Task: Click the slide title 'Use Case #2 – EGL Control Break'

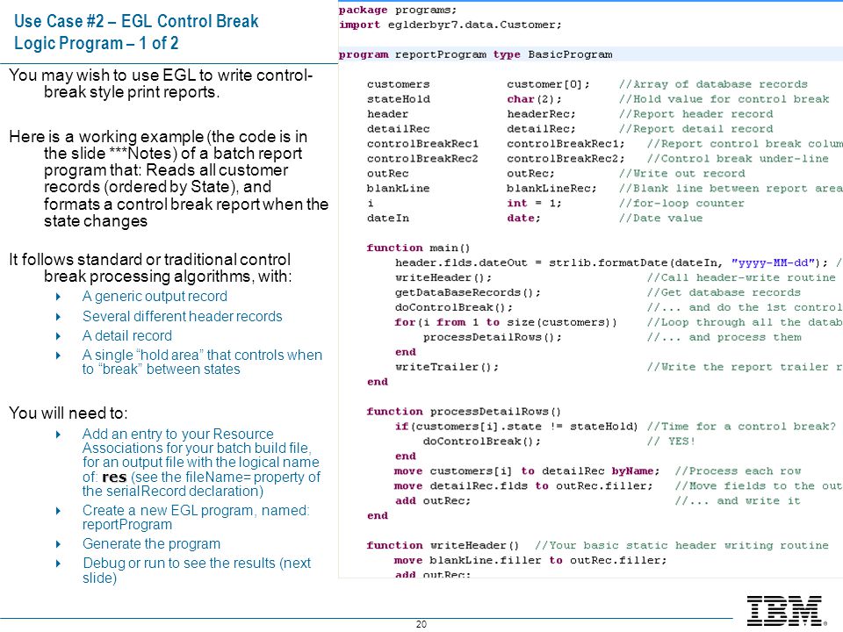Action: pos(136,21)
